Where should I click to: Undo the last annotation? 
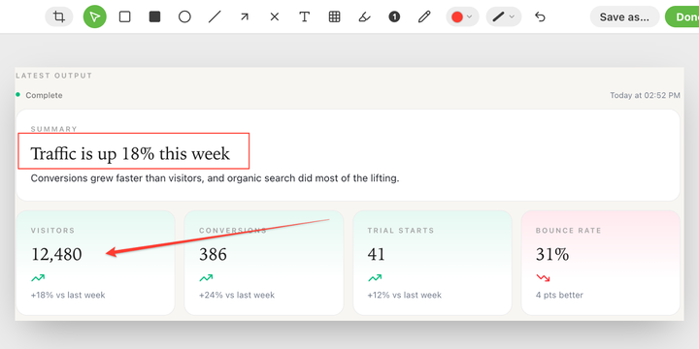[540, 16]
